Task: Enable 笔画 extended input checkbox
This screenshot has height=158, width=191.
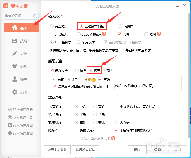Action: point(146,34)
